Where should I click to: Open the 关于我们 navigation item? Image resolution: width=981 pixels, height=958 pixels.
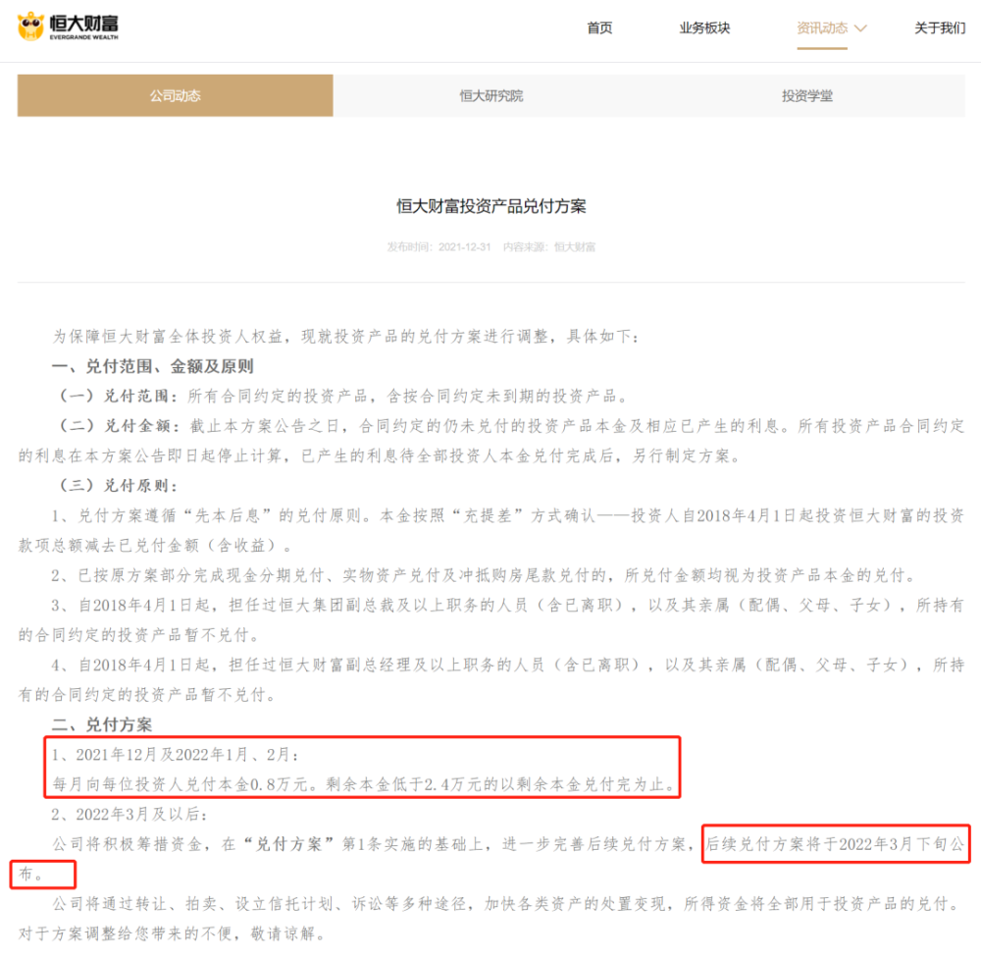[940, 27]
